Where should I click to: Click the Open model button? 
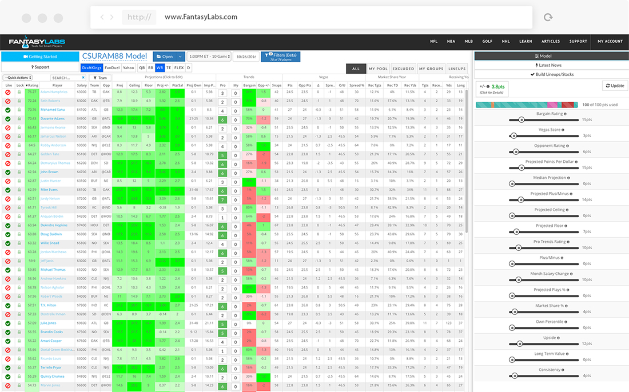click(165, 57)
